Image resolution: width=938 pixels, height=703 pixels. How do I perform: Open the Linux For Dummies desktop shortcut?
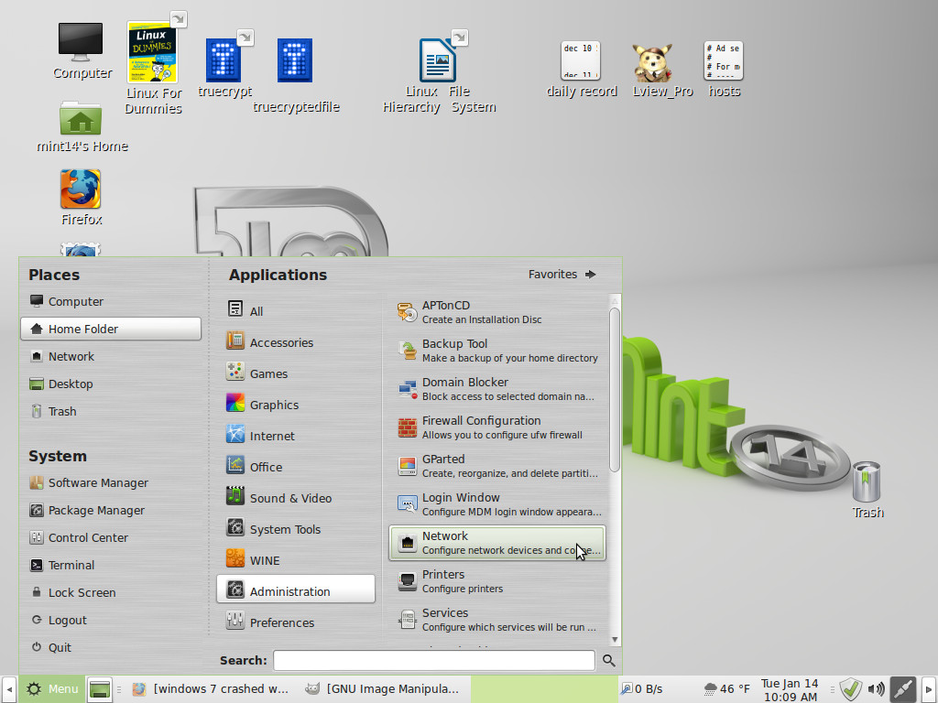click(x=152, y=53)
